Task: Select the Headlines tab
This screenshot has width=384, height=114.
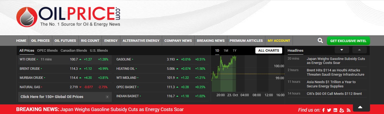Action: click(x=296, y=50)
